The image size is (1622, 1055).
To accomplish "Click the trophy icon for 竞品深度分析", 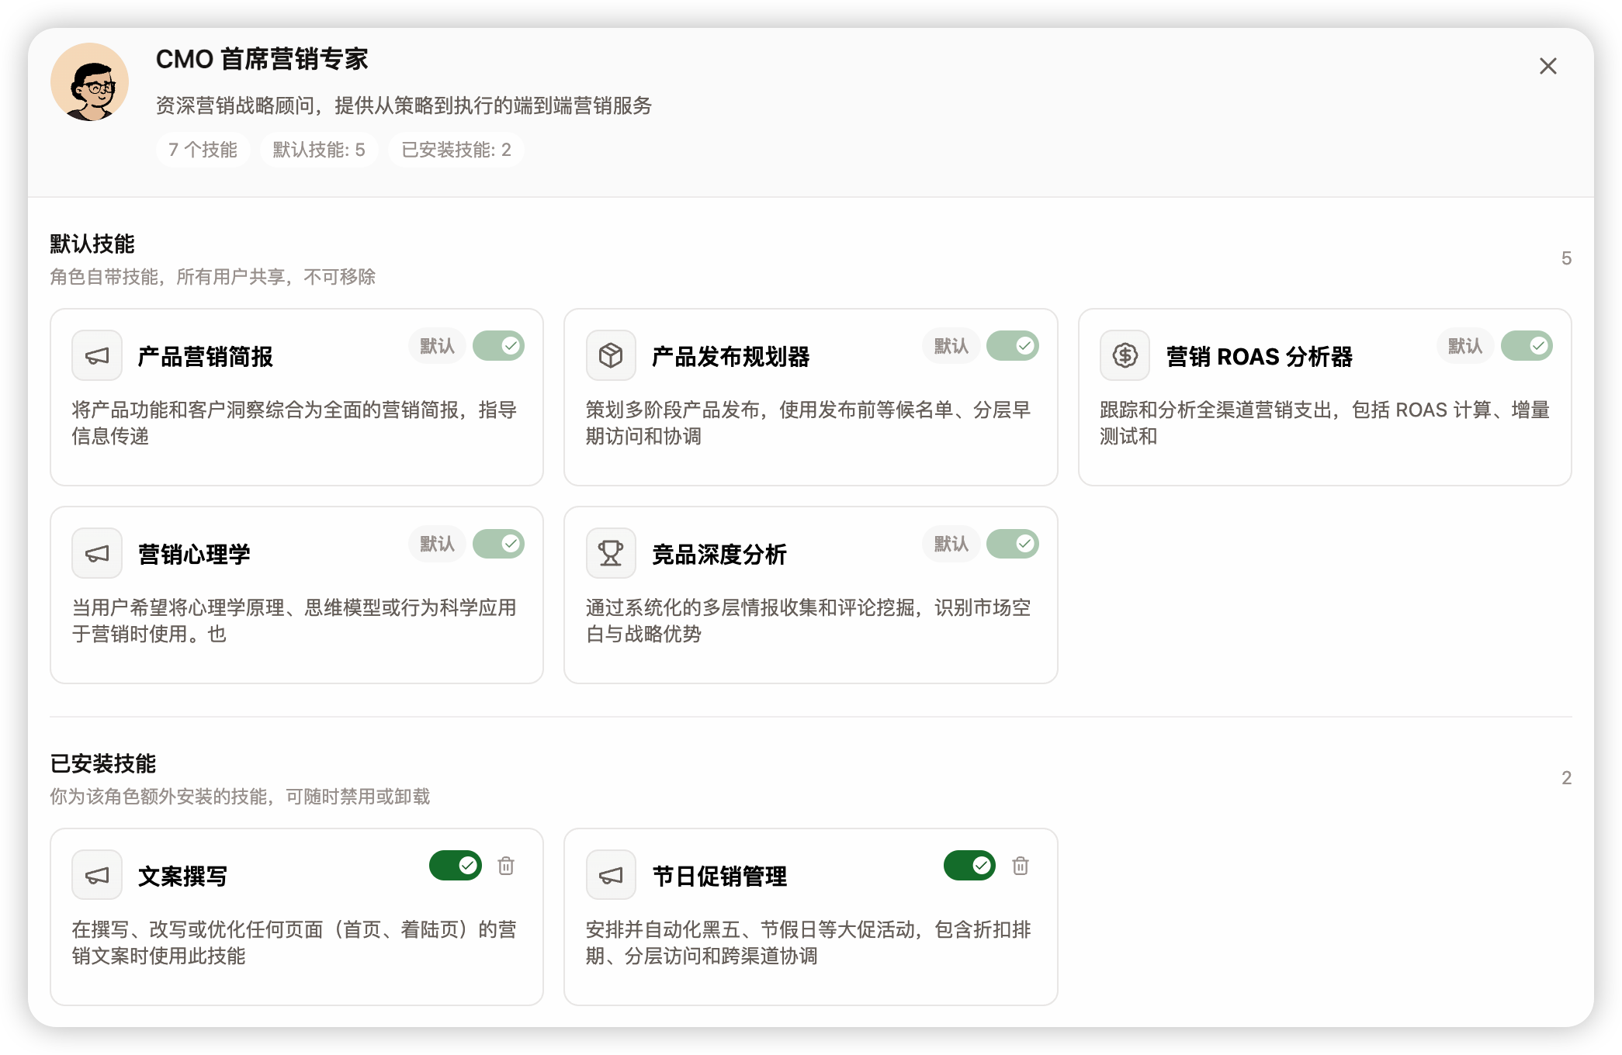I will [611, 554].
